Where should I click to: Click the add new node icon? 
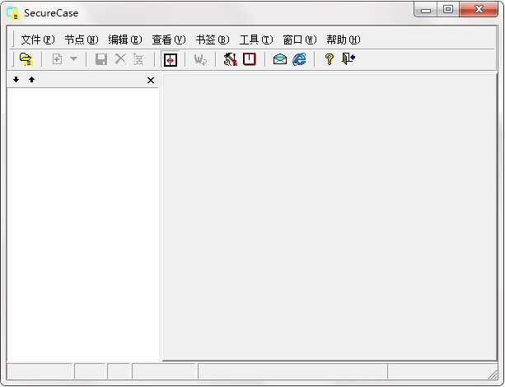click(58, 59)
